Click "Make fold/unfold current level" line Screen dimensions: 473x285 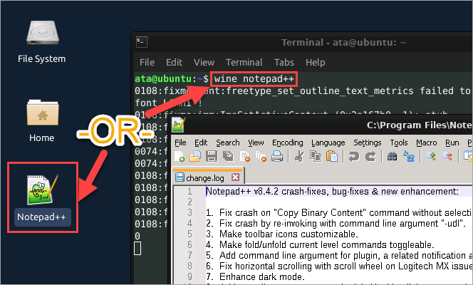point(320,244)
